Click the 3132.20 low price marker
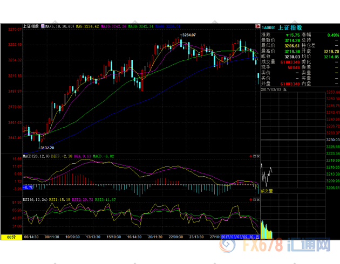The image size is (340, 264). (46, 147)
